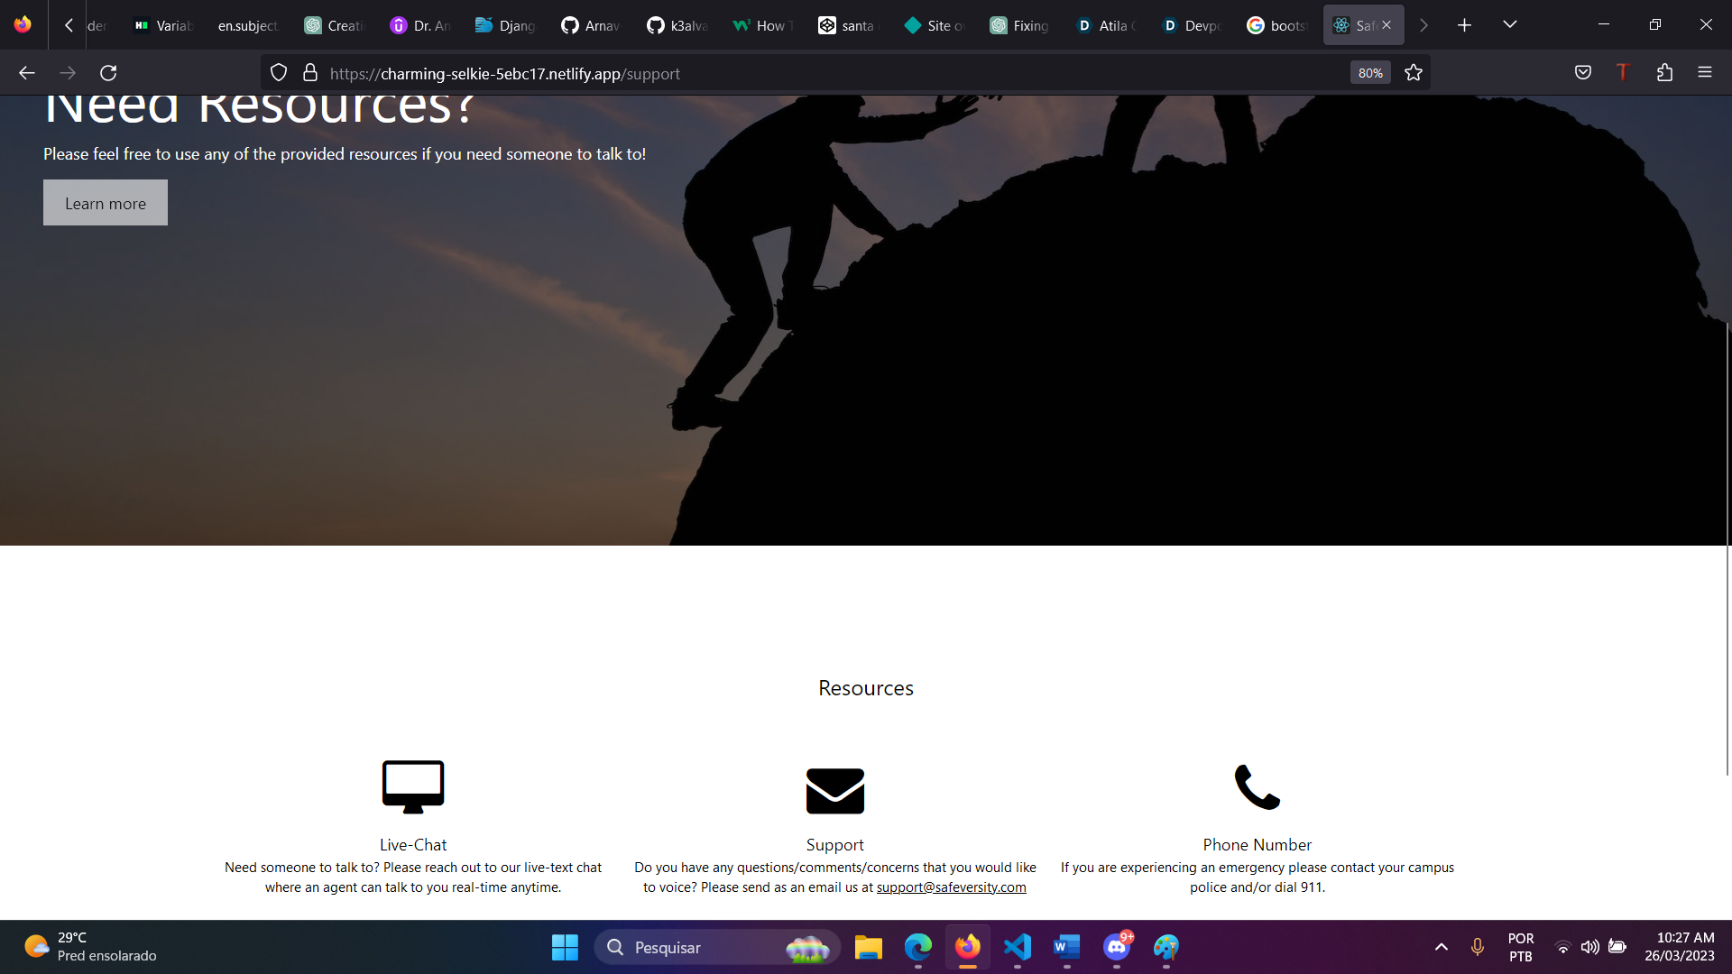The image size is (1732, 974).
Task: Reload the current page
Action: [108, 73]
